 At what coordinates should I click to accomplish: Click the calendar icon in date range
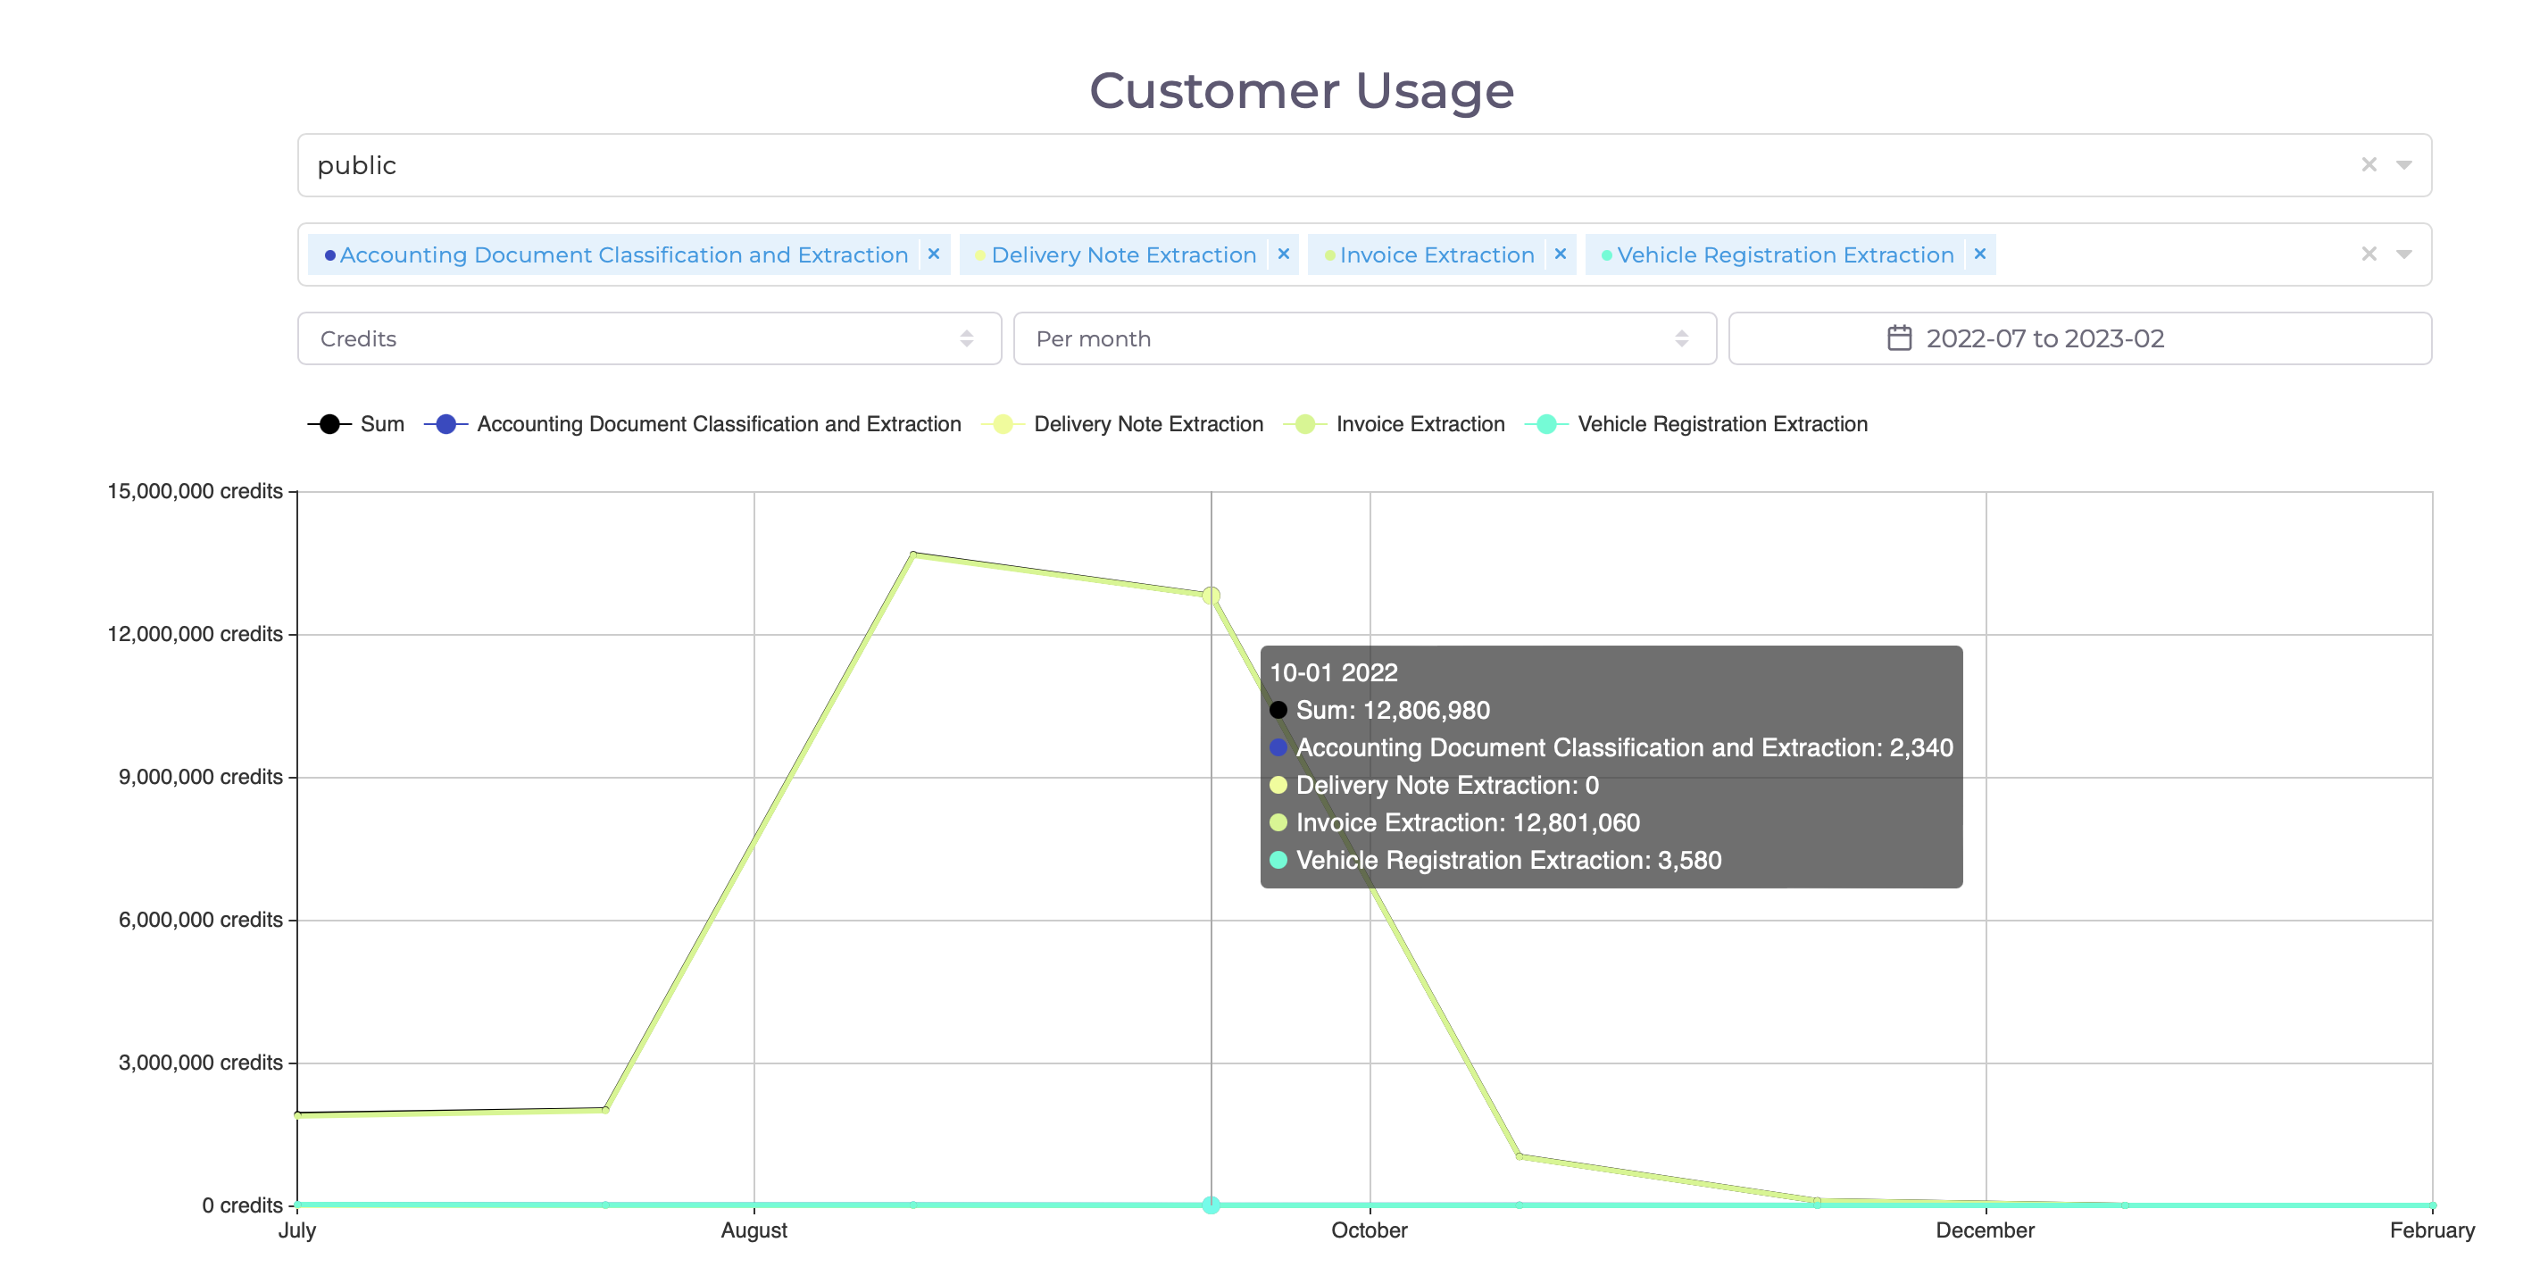[x=1898, y=338]
